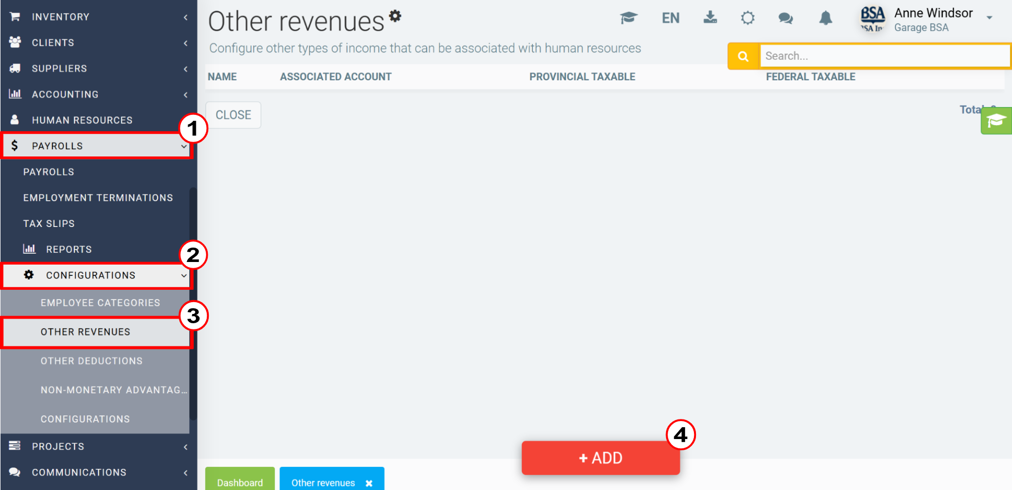
Task: Open the green graduation cap help widget
Action: tap(996, 121)
